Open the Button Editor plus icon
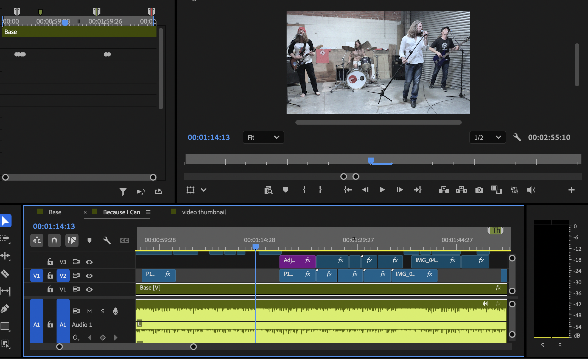The width and height of the screenshot is (588, 359). (x=572, y=190)
